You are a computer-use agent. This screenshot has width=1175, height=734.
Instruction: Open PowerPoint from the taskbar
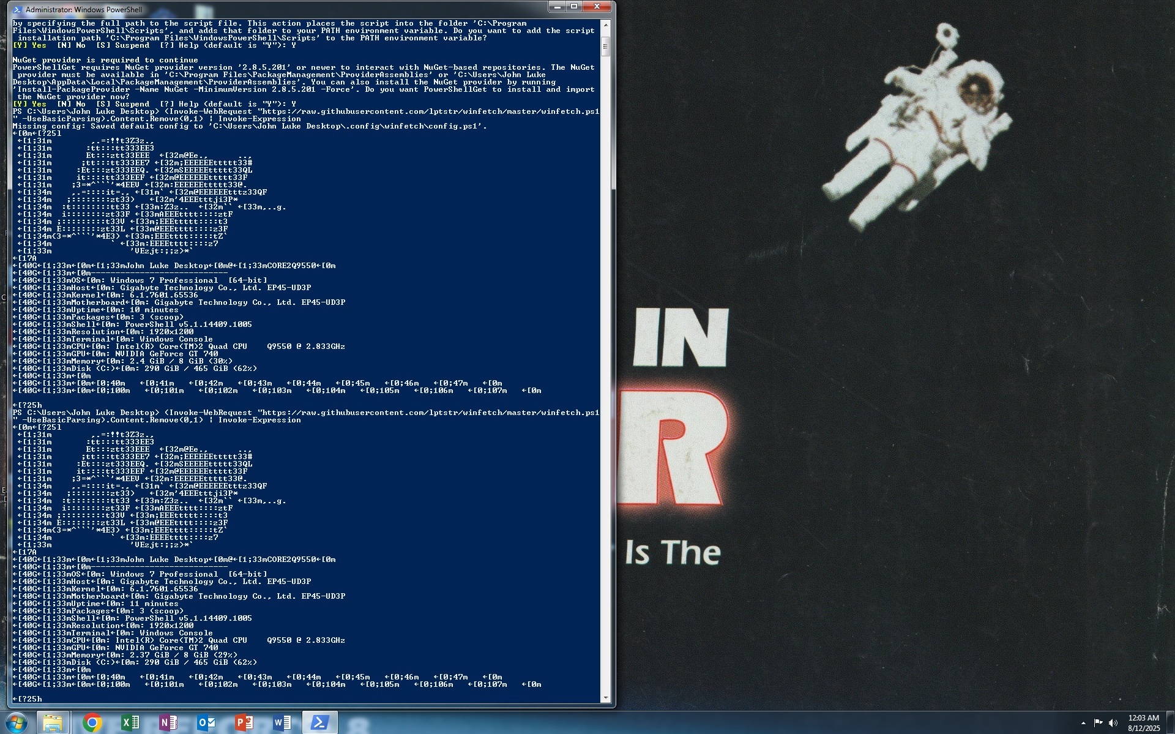[x=244, y=723]
